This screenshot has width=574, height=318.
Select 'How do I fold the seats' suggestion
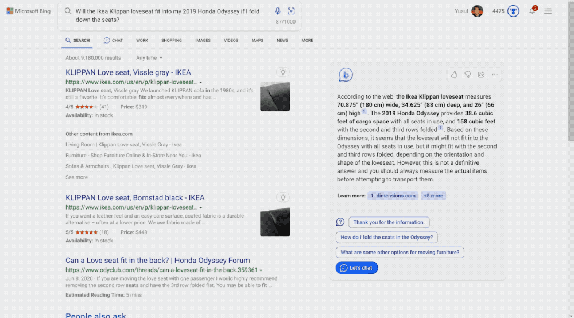[x=387, y=237]
